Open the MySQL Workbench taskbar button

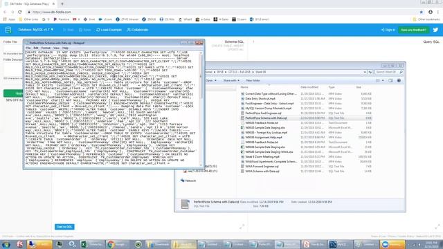pyautogui.click(x=340, y=244)
